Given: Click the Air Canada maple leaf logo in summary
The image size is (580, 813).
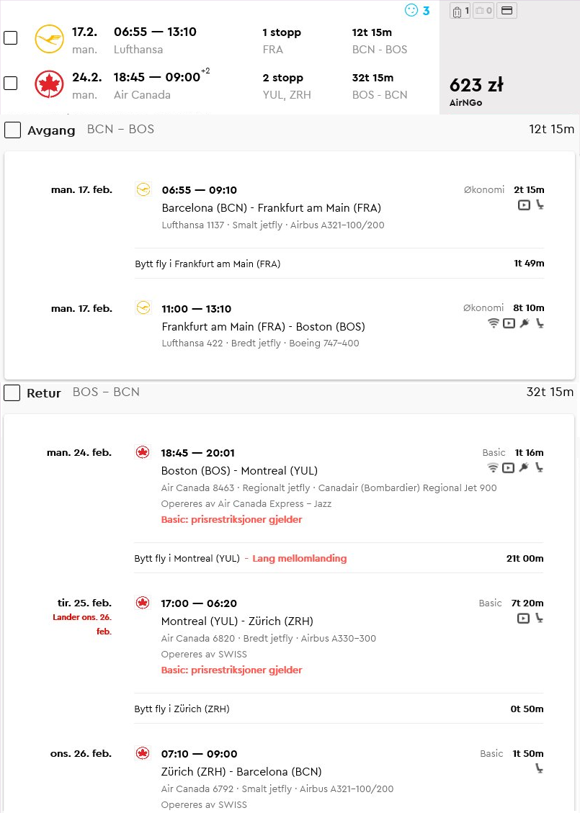Looking at the screenshot, I should click(49, 84).
